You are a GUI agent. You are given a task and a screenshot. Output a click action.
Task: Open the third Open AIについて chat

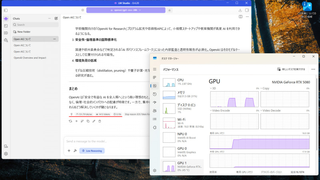point(22,52)
